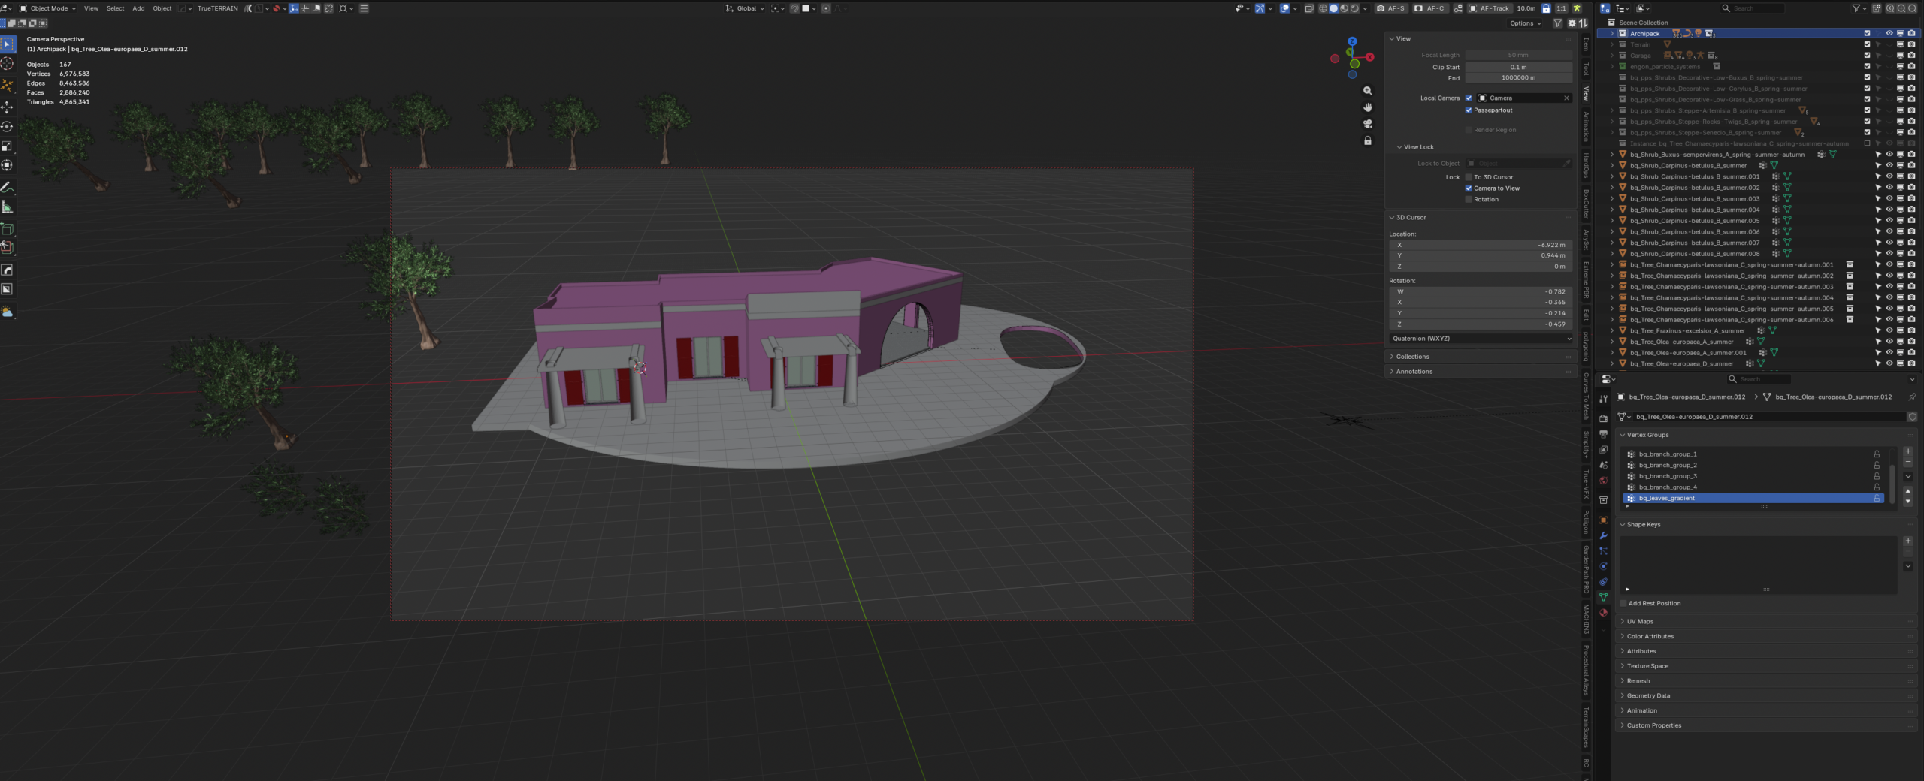Expand the Garaga collection in outliner
This screenshot has height=781, width=1924.
1612,56
